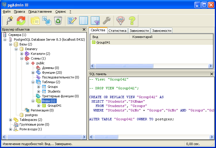The width and height of the screenshot is (216, 148).
Task: Close the SQL панель pane
Action: pos(212,74)
